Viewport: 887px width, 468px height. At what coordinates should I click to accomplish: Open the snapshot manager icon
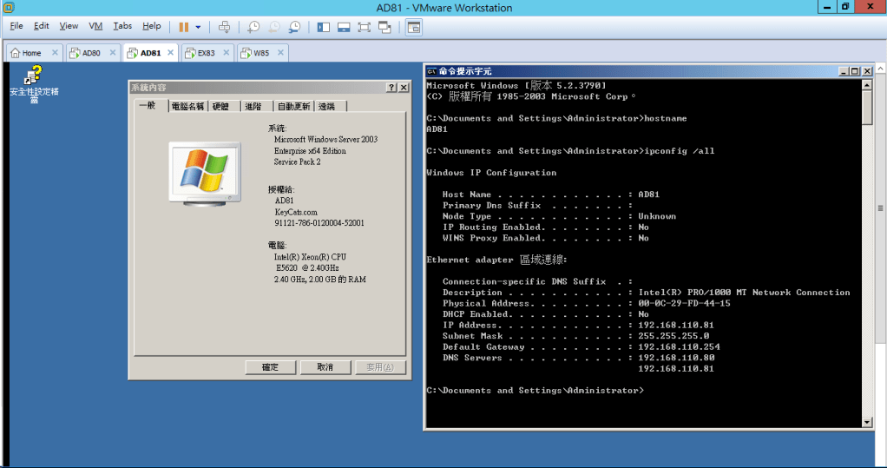(x=294, y=27)
